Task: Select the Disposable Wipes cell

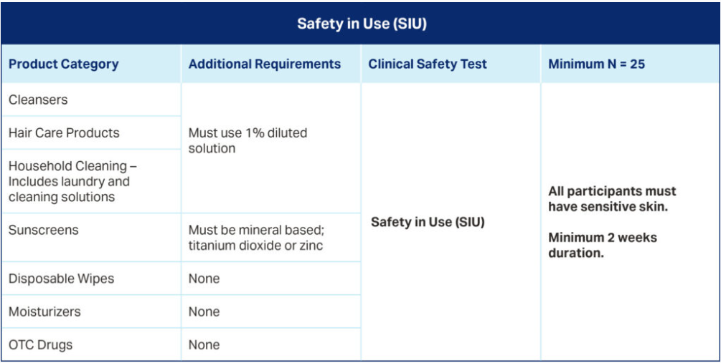Action: 61,279
